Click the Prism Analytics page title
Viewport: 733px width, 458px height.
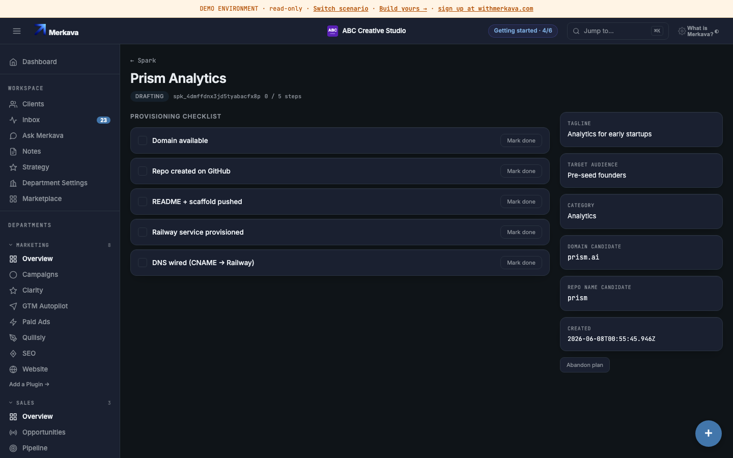tap(178, 78)
